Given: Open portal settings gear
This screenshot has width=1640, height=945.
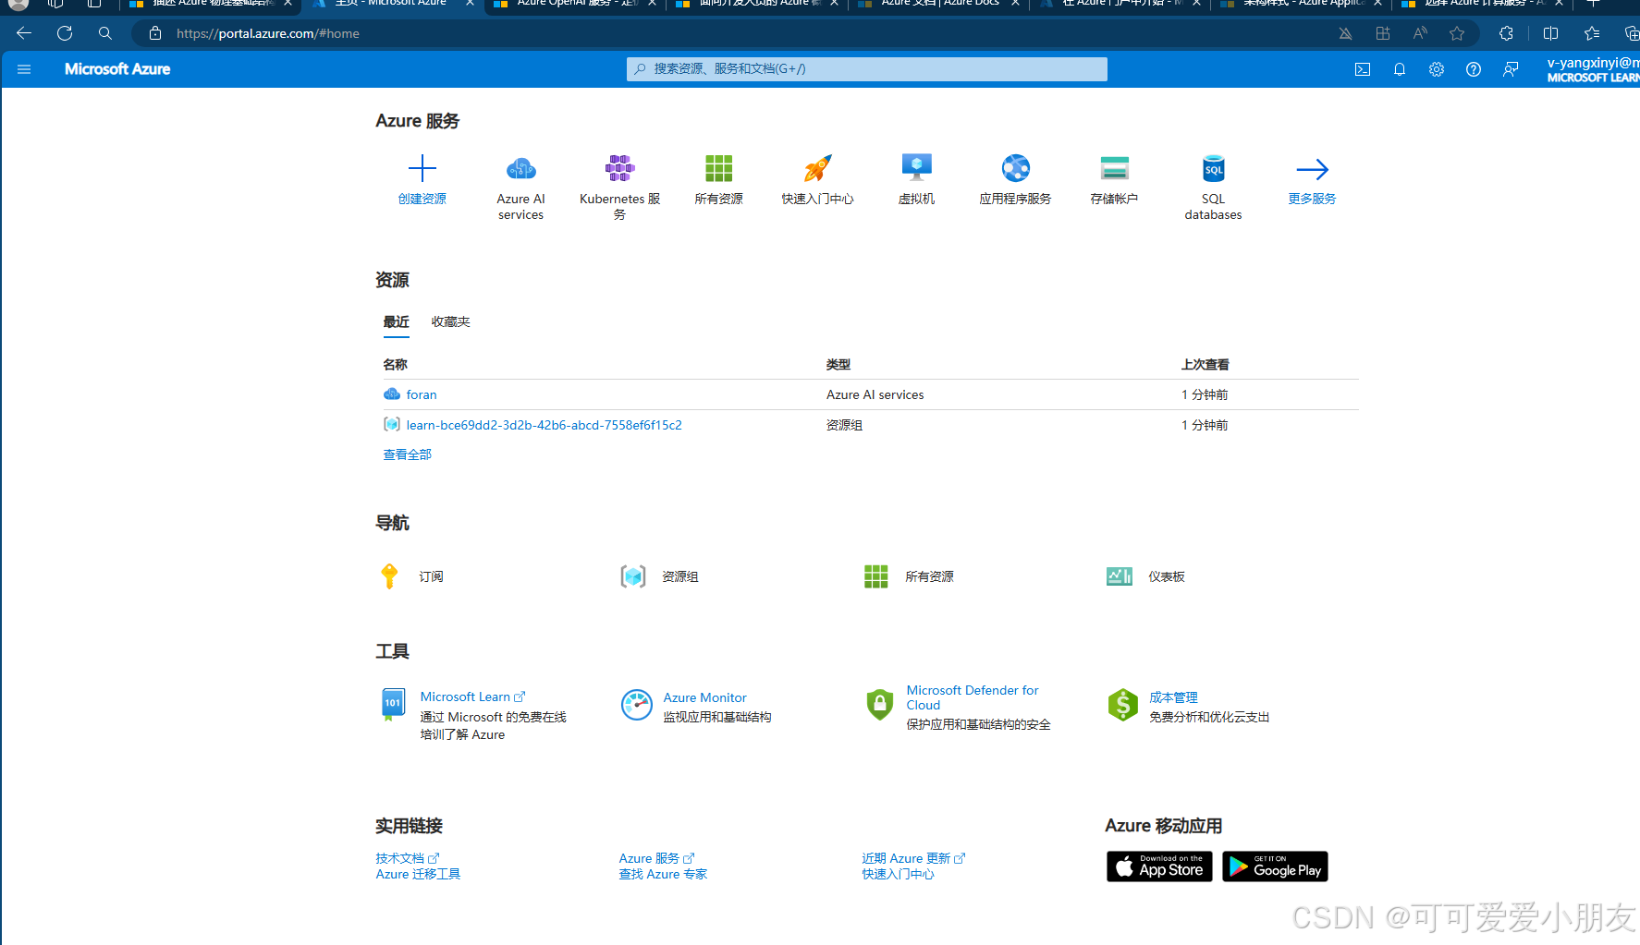Looking at the screenshot, I should click(1437, 69).
